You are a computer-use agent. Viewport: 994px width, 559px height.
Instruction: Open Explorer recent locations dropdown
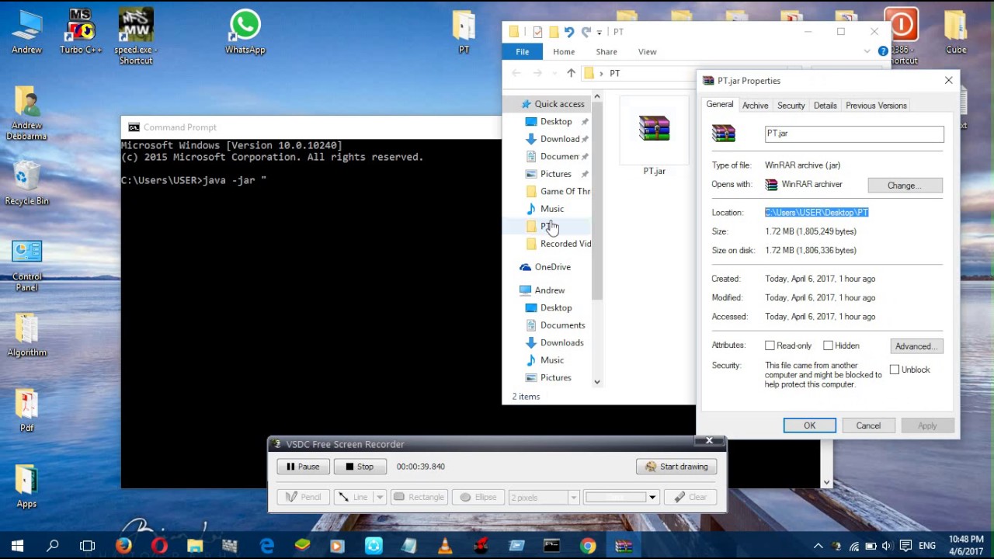(554, 73)
